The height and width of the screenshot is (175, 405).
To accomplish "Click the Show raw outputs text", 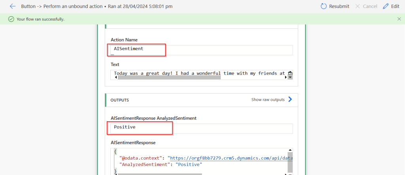I will 268,100.
